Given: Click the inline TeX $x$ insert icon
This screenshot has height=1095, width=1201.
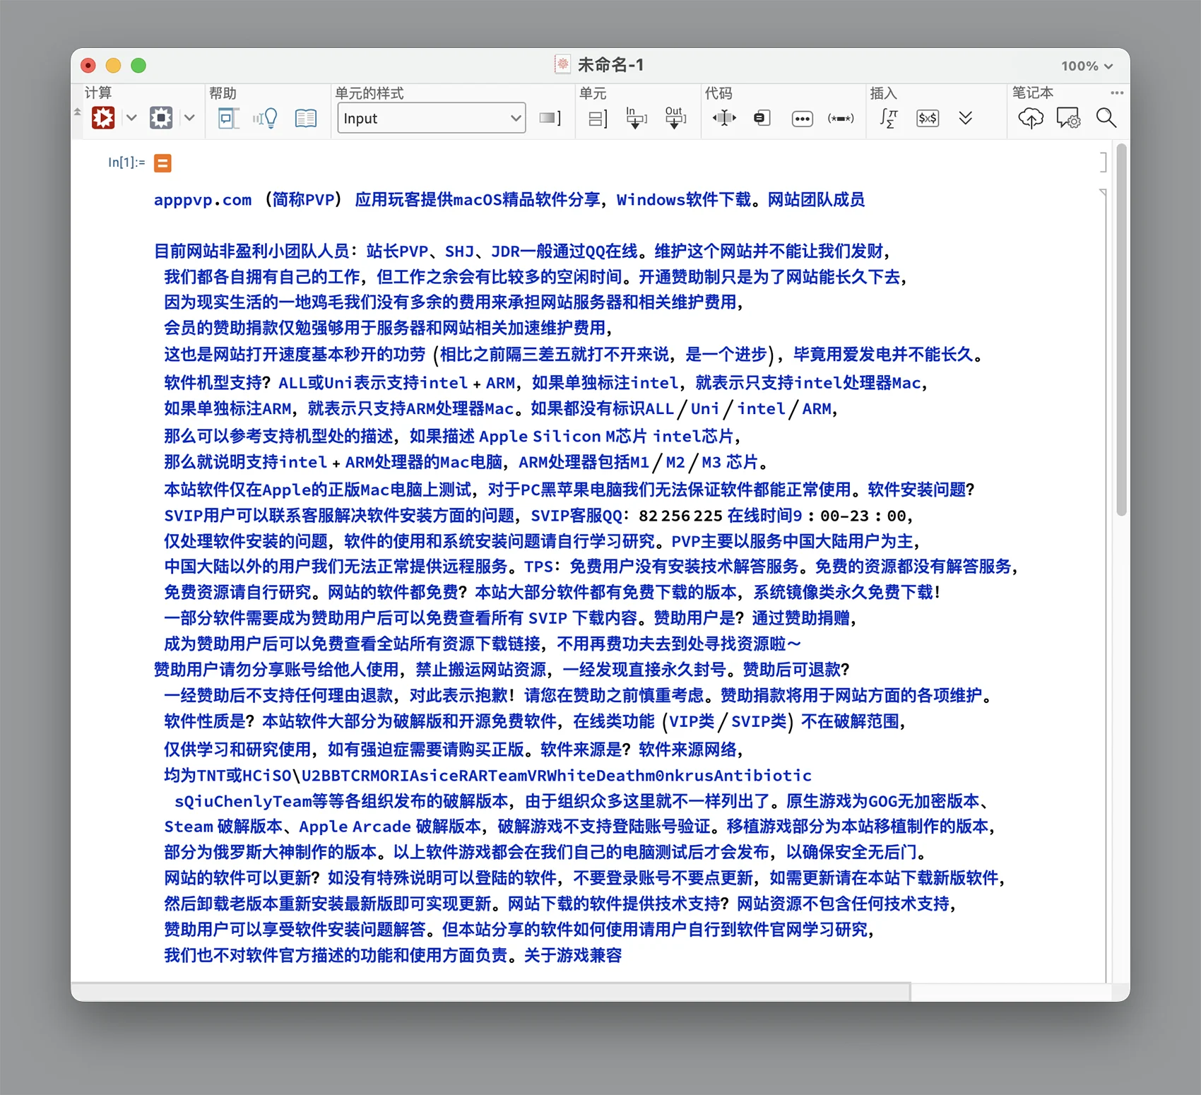Looking at the screenshot, I should (927, 118).
